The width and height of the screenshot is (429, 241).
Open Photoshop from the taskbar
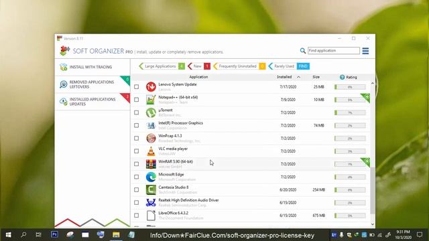point(54,234)
